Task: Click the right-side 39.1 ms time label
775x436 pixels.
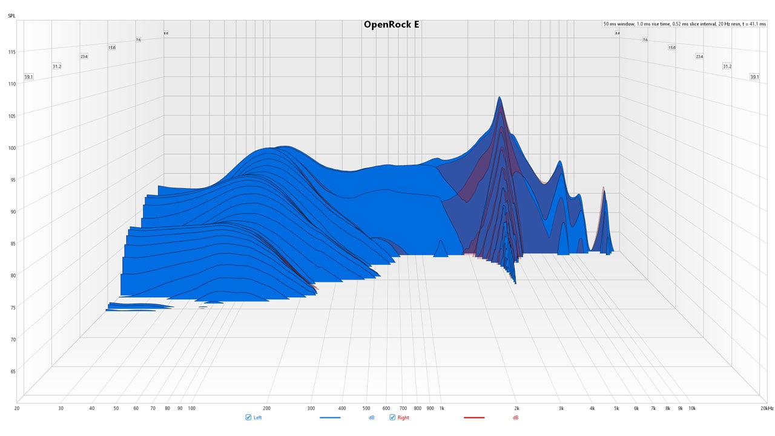Action: (x=754, y=77)
